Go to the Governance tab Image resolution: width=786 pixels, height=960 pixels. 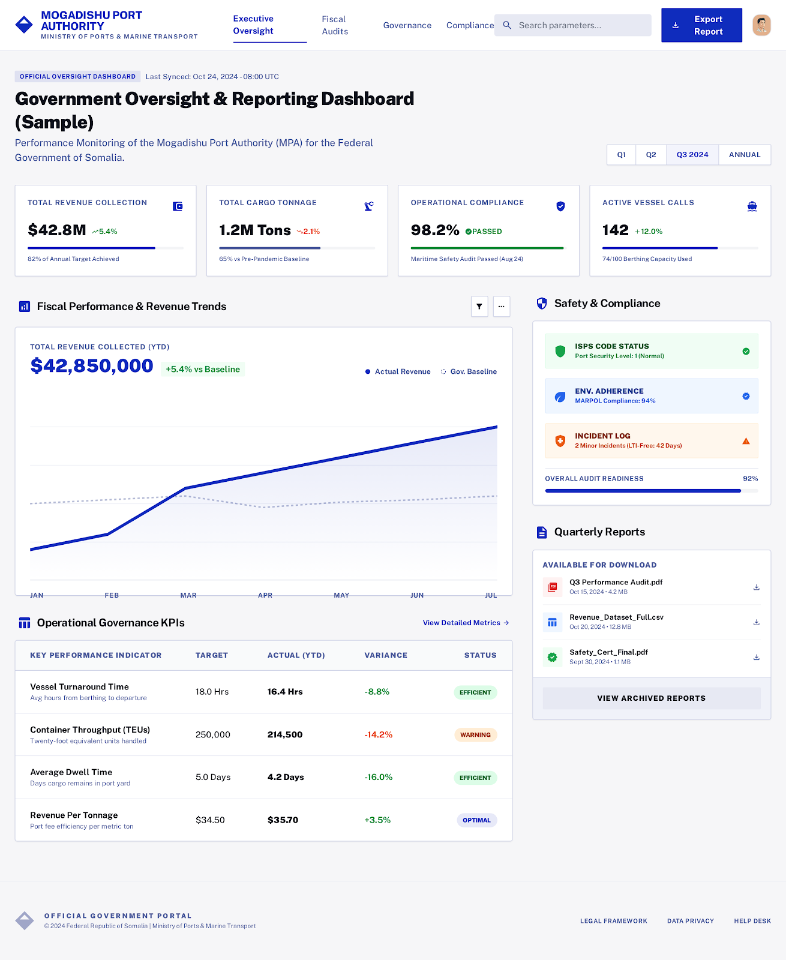[x=407, y=25]
